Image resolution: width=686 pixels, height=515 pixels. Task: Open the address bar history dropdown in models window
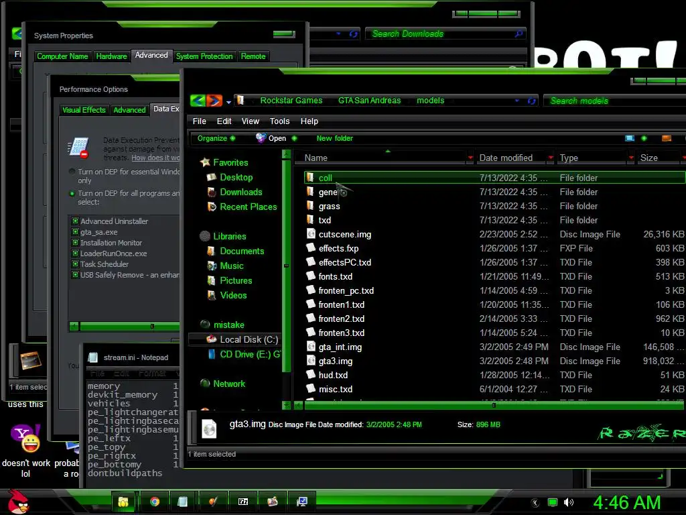point(517,101)
